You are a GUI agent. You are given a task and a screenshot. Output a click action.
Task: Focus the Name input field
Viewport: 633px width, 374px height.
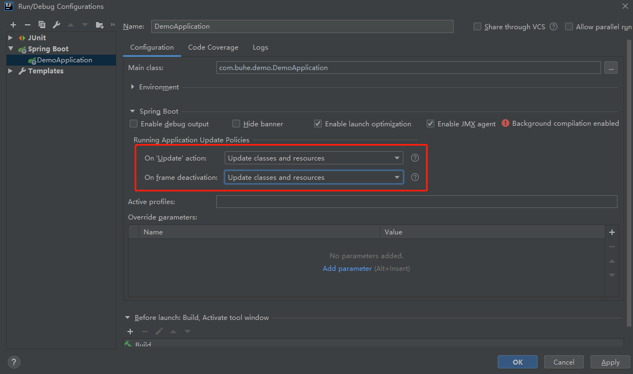302,26
